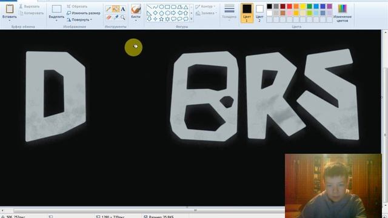Viewport: 388px width, 218px height.
Task: Select the Color picker eyedropper tool
Action: tap(116, 18)
